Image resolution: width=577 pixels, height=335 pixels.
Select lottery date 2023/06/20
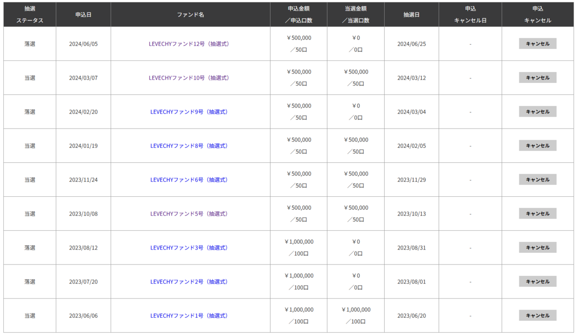click(x=412, y=316)
